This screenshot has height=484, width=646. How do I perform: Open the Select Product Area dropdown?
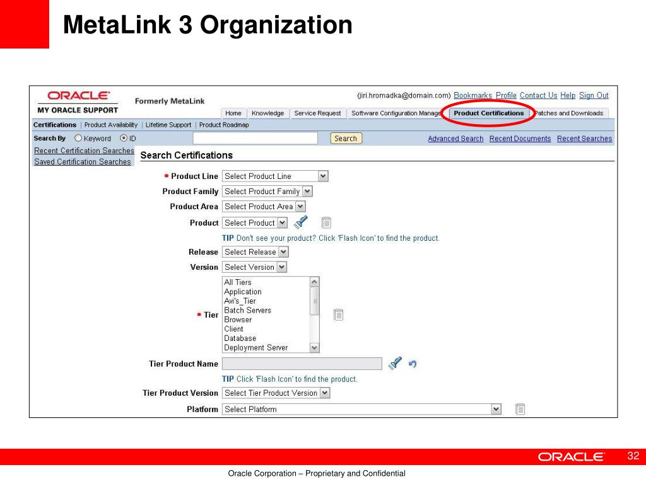click(264, 207)
